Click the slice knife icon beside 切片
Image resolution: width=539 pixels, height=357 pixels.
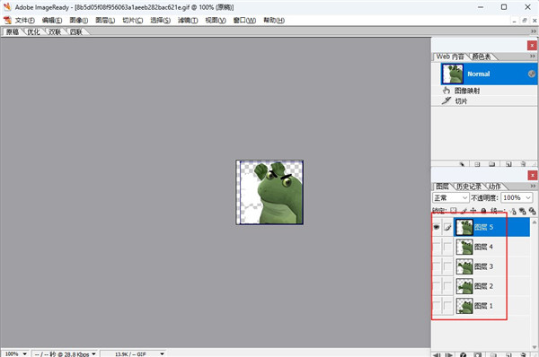pos(446,100)
